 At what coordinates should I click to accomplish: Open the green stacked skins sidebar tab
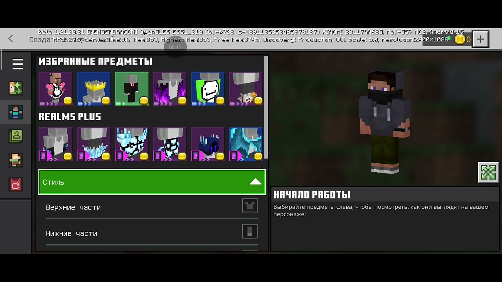tap(16, 136)
